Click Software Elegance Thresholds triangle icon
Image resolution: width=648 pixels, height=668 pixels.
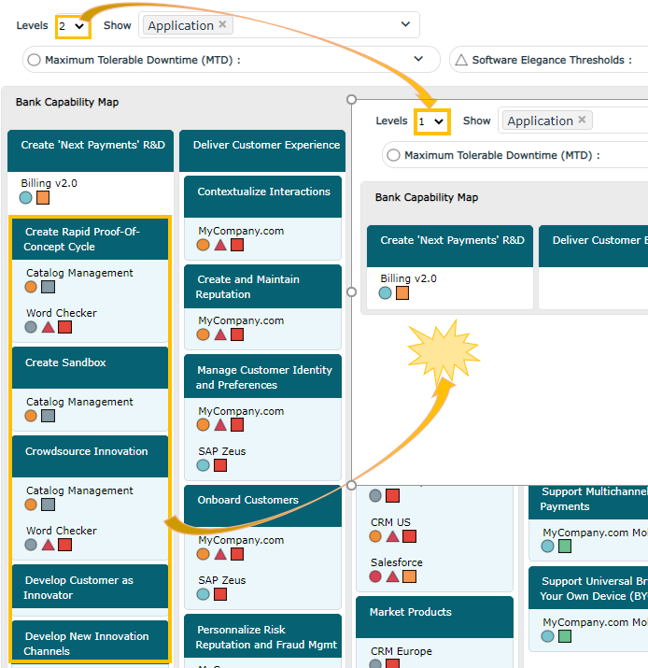(x=460, y=61)
